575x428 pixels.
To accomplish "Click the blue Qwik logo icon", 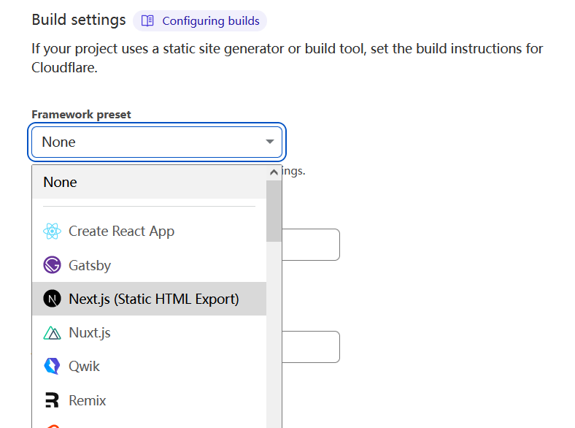I will [52, 367].
